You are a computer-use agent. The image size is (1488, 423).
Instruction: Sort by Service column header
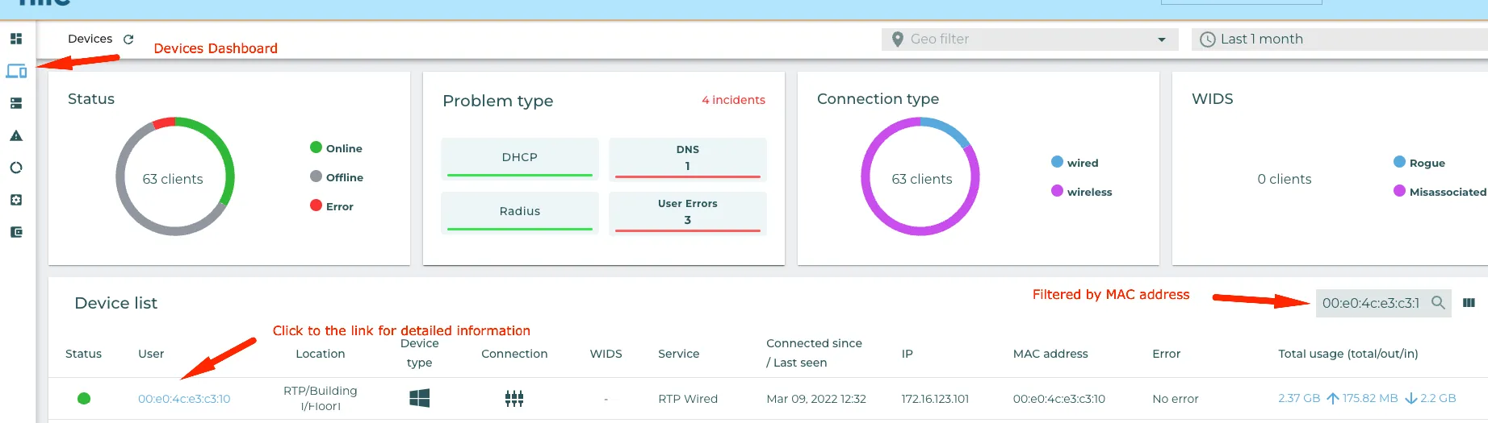tap(679, 354)
